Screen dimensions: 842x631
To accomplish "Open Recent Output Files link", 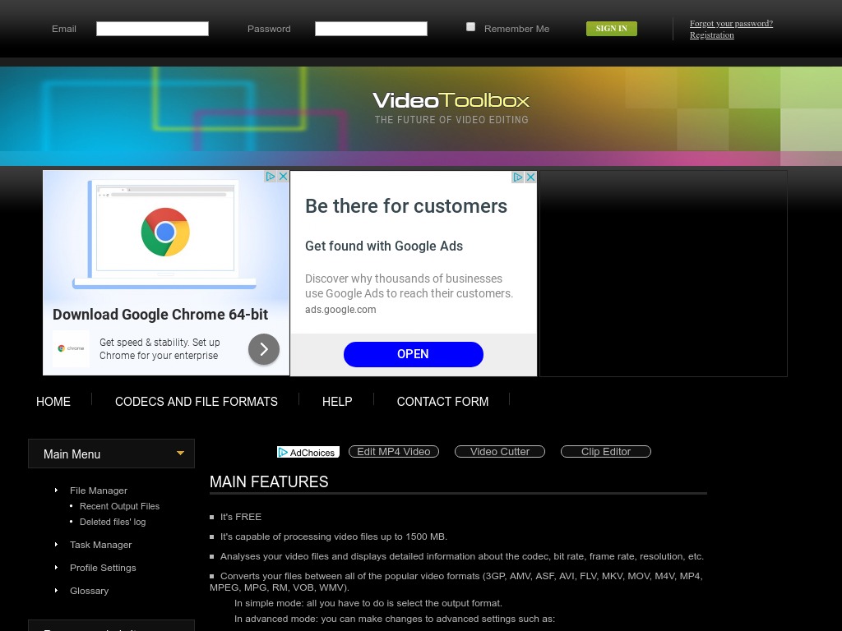I will (120, 506).
